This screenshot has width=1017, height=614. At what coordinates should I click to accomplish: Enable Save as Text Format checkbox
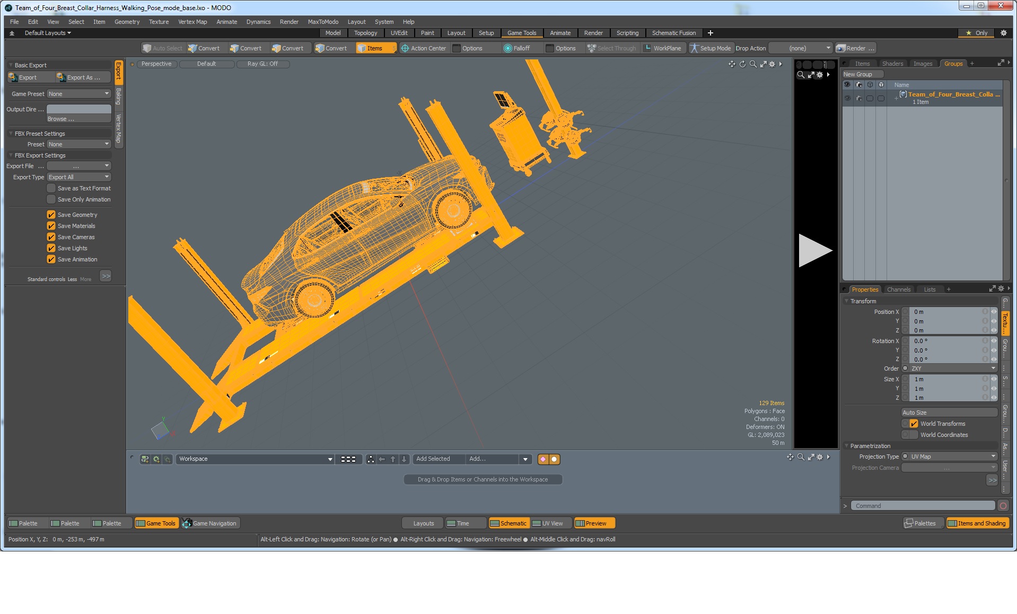point(51,188)
